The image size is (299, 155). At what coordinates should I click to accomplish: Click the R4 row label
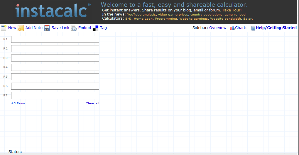(5, 67)
